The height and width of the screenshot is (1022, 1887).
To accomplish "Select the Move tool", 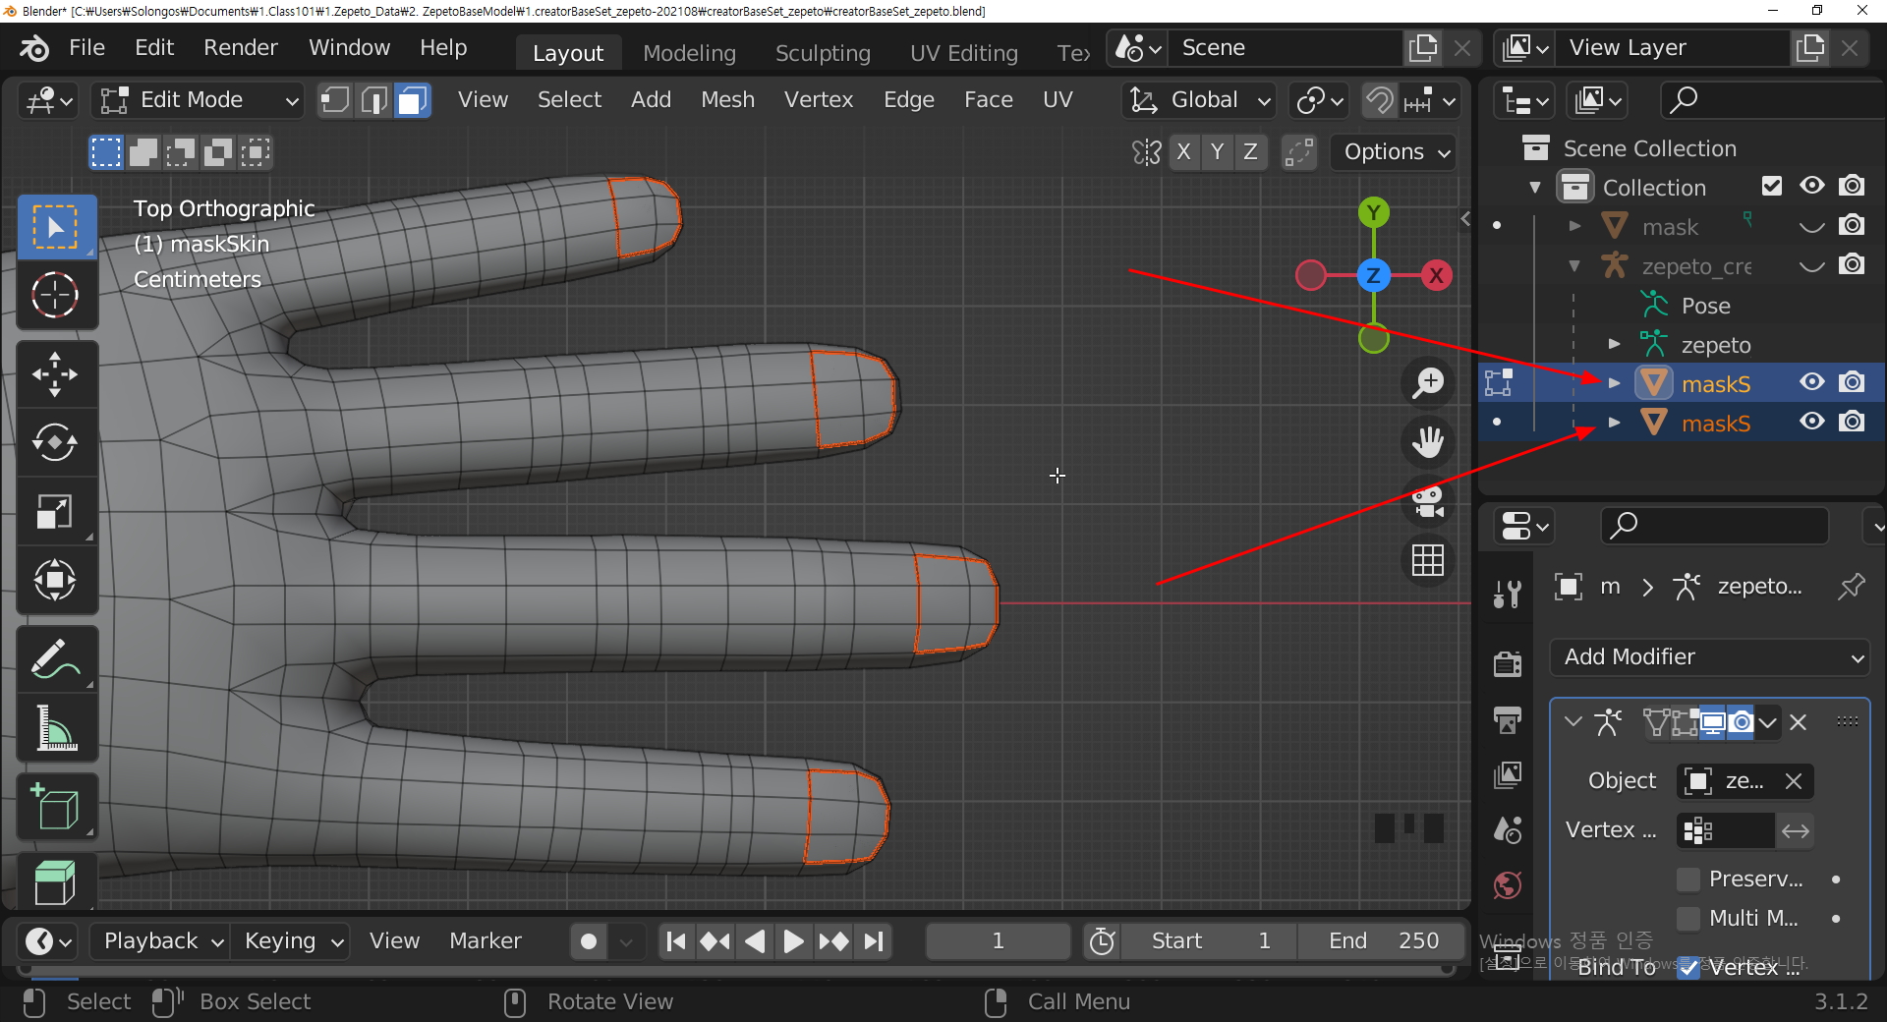I will (x=56, y=374).
